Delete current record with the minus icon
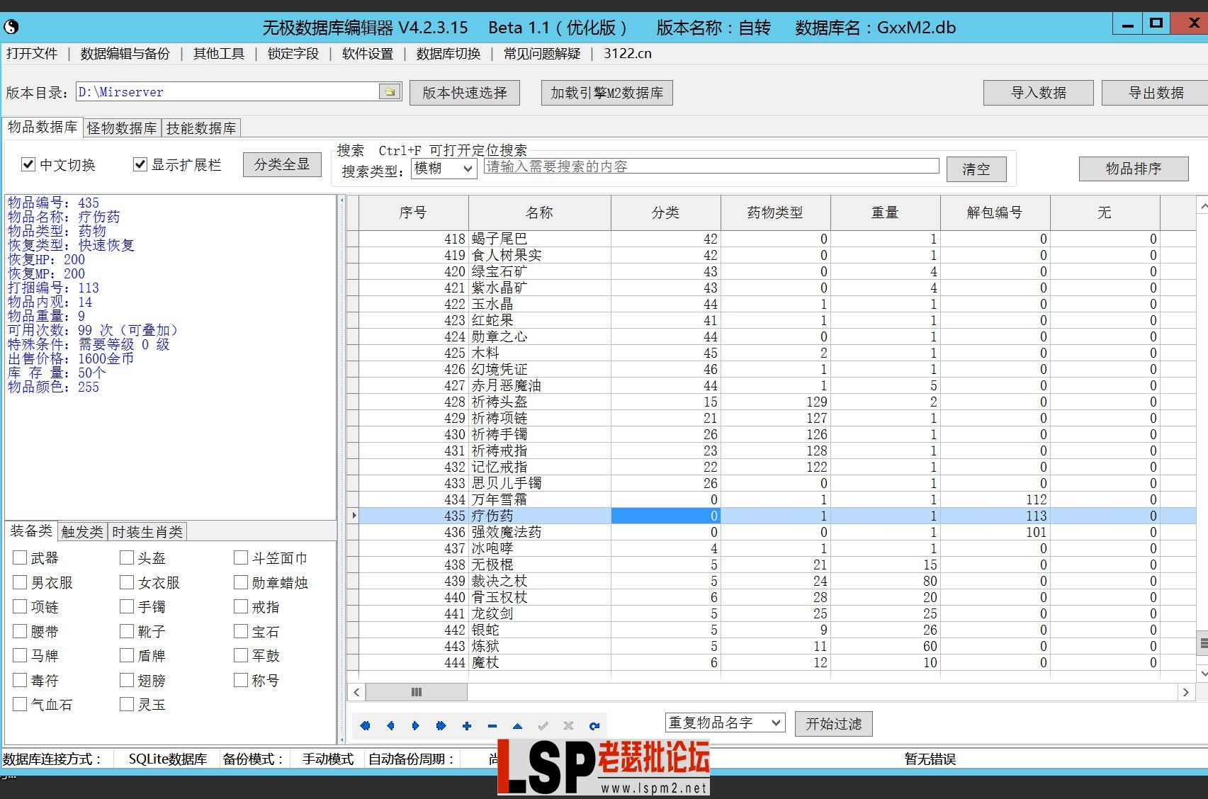Image resolution: width=1208 pixels, height=799 pixels. point(492,725)
